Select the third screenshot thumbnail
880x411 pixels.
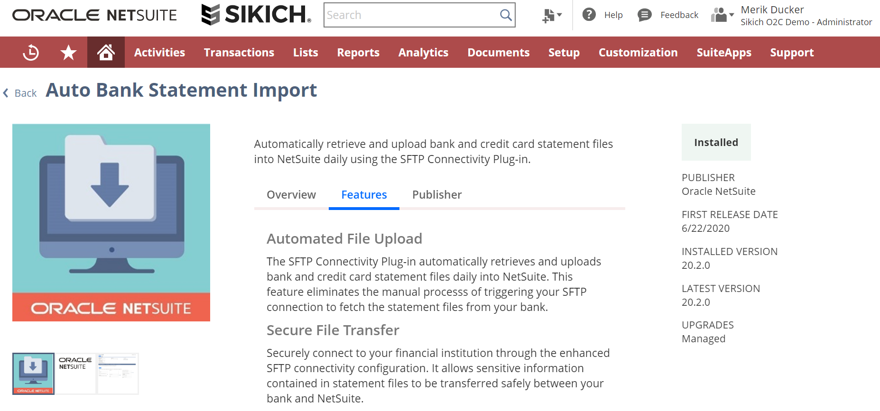(x=118, y=374)
